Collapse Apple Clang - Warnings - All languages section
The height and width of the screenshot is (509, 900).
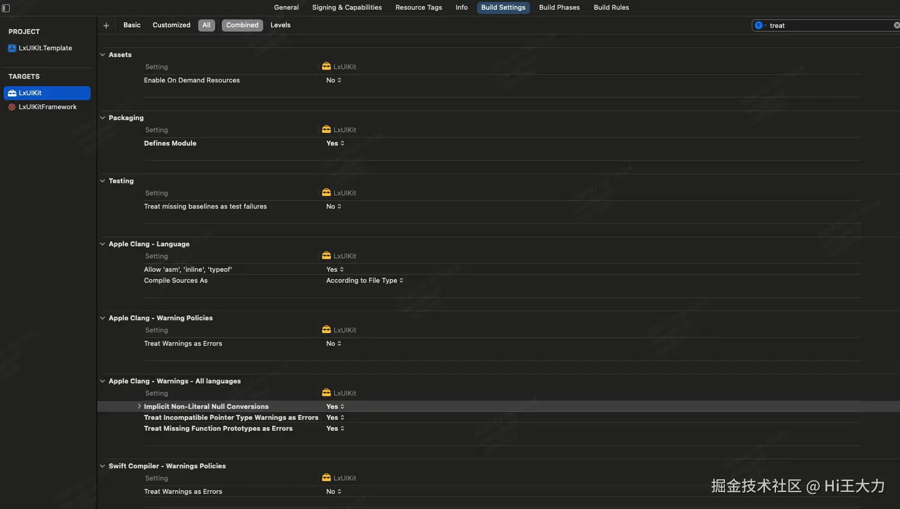pyautogui.click(x=103, y=381)
